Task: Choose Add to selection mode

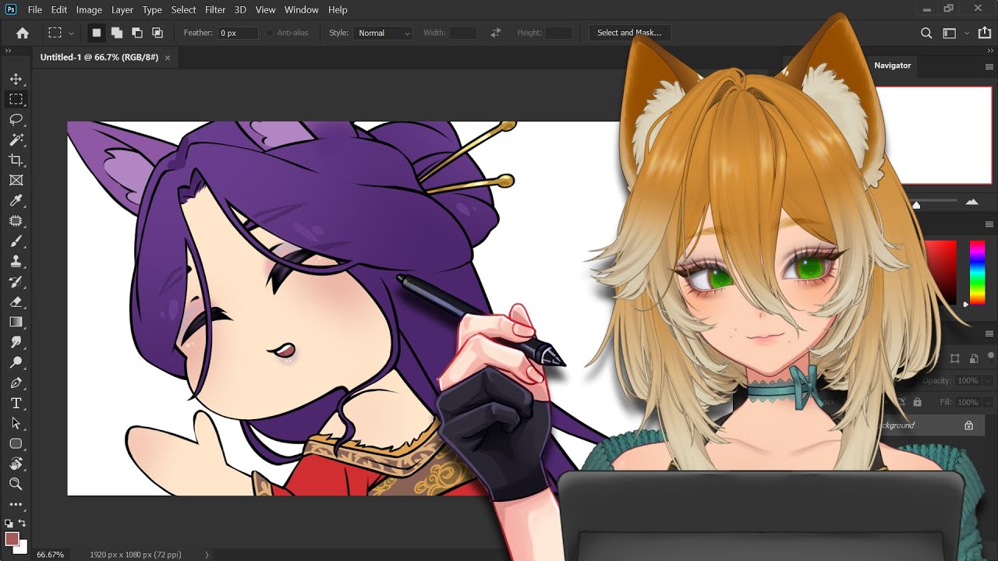Action: [117, 33]
